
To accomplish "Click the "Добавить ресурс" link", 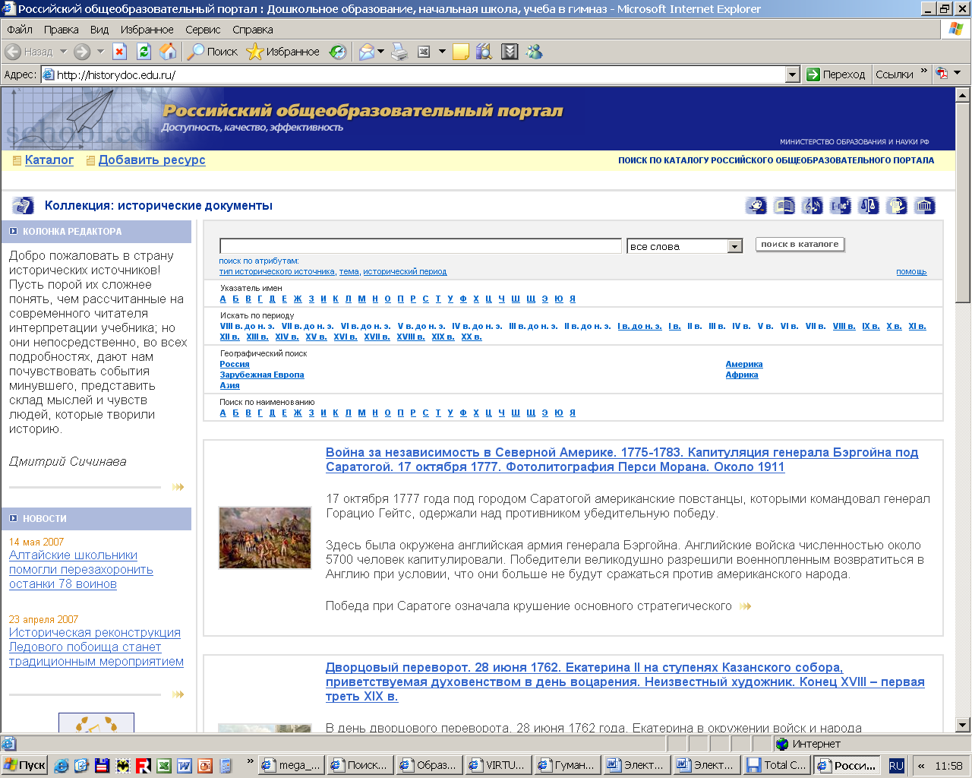I will point(152,160).
